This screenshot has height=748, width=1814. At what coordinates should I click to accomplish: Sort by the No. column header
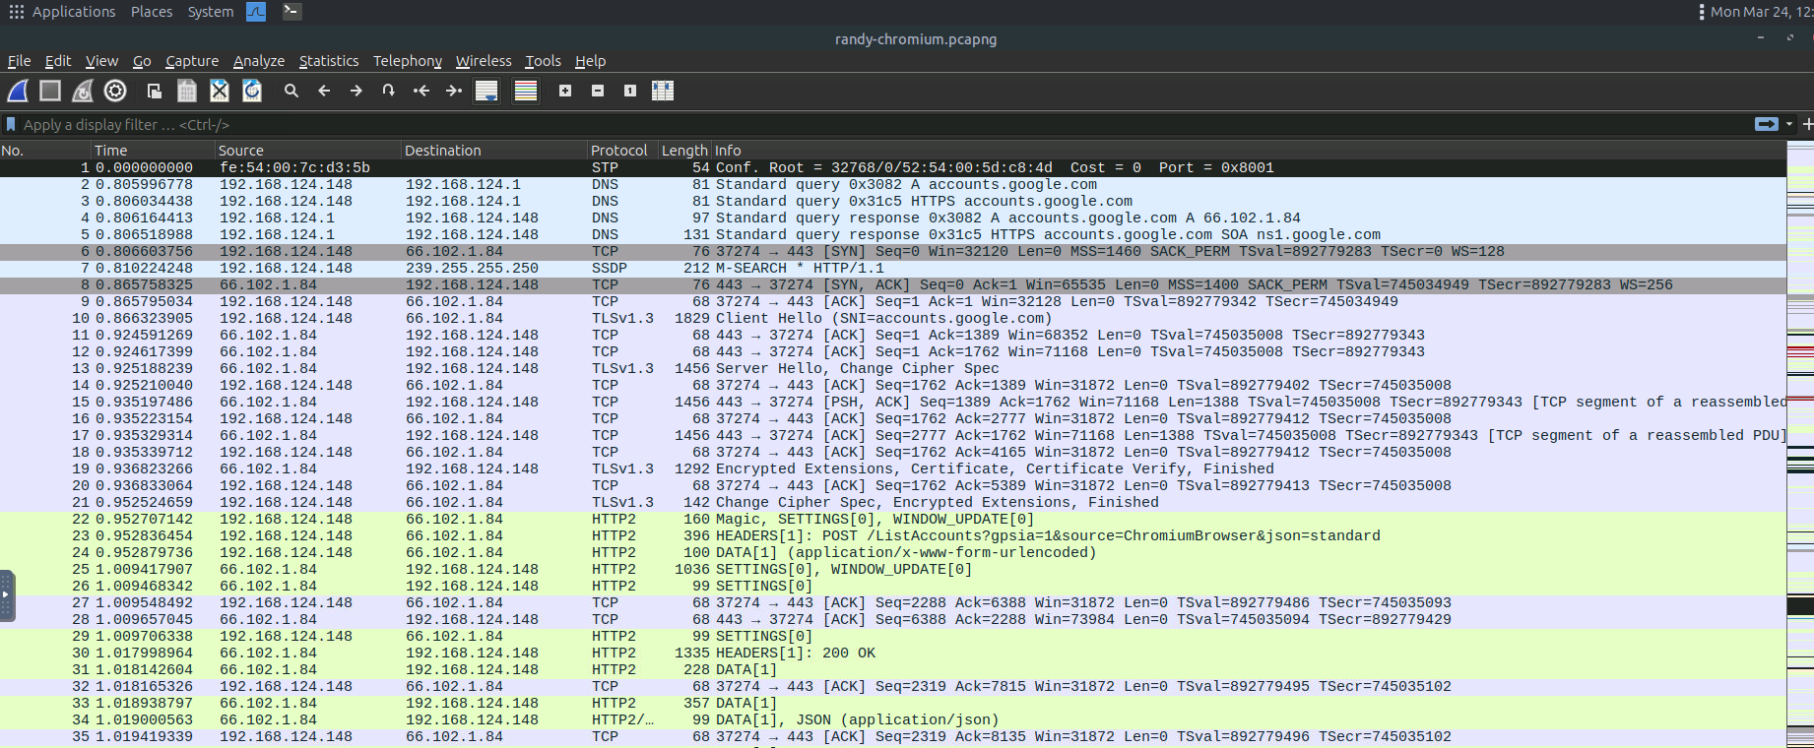(45, 151)
